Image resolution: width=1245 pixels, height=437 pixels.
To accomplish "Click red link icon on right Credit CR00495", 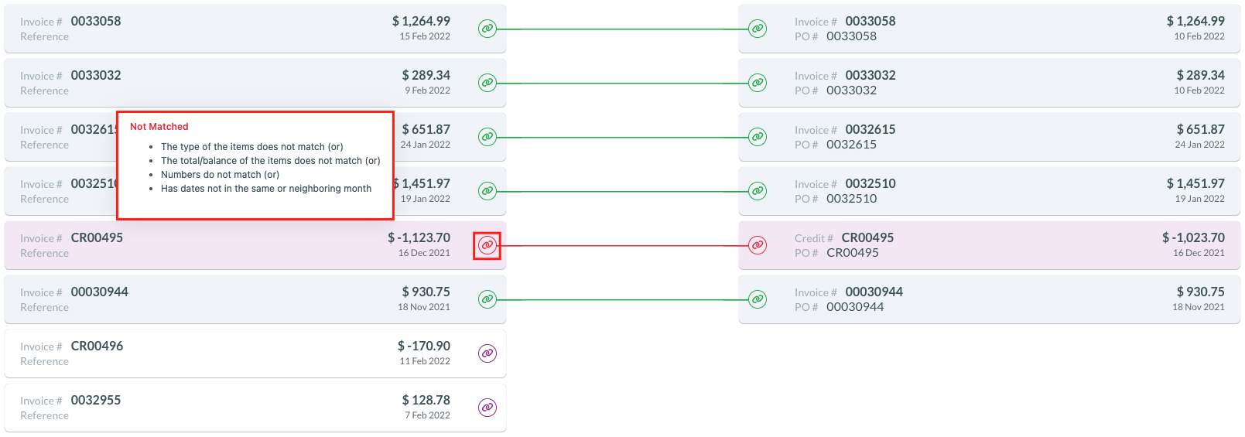I will 758,245.
